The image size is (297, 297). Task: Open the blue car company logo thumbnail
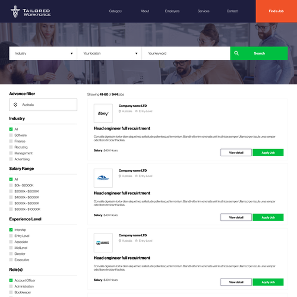pyautogui.click(x=103, y=178)
